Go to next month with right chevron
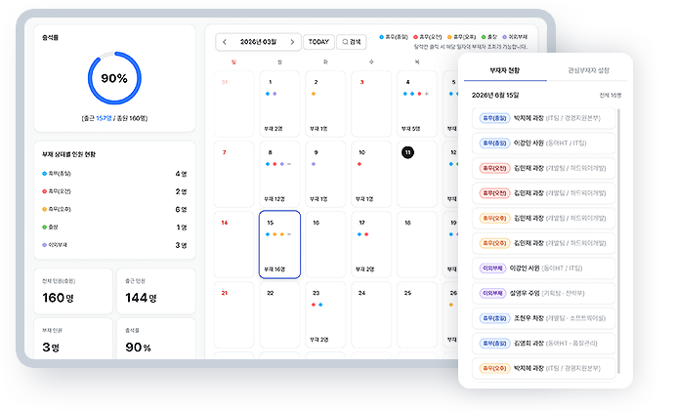Viewport: 677px width, 411px height. (x=292, y=42)
